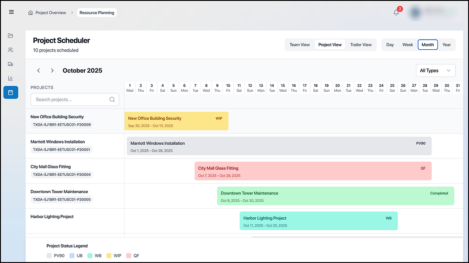Select the Year view toggle

pos(446,45)
